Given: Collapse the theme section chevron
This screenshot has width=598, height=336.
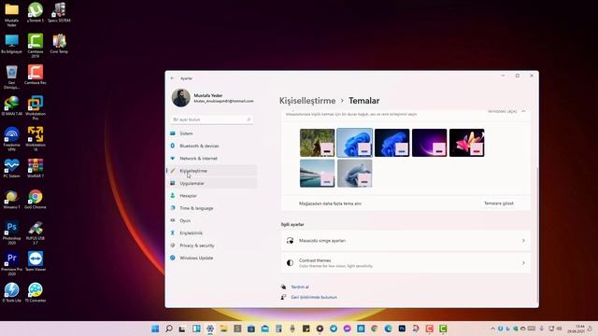Looking at the screenshot, I should click(x=523, y=111).
